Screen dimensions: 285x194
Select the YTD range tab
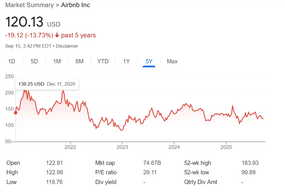pyautogui.click(x=103, y=61)
